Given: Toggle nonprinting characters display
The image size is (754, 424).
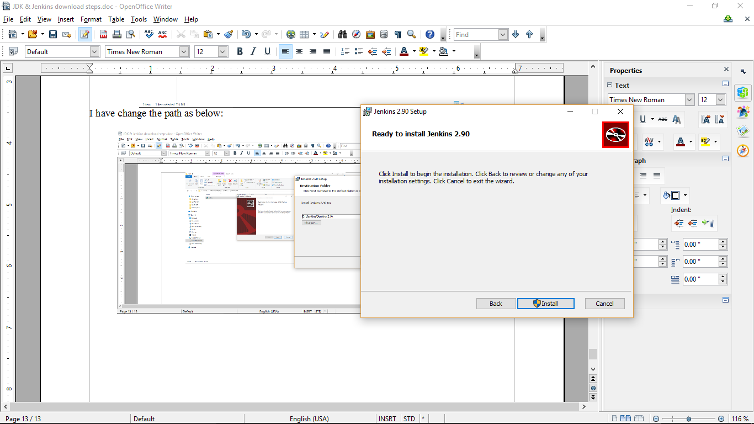Looking at the screenshot, I should click(x=397, y=34).
